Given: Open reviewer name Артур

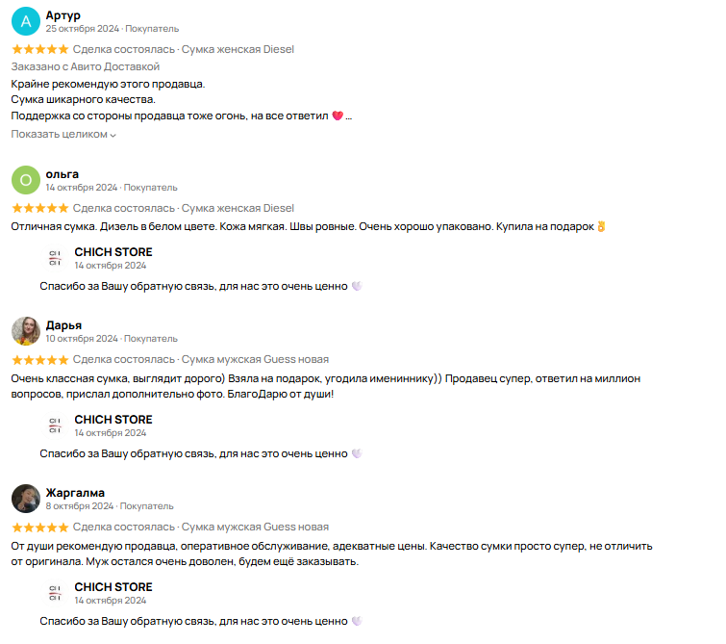Looking at the screenshot, I should pos(63,15).
